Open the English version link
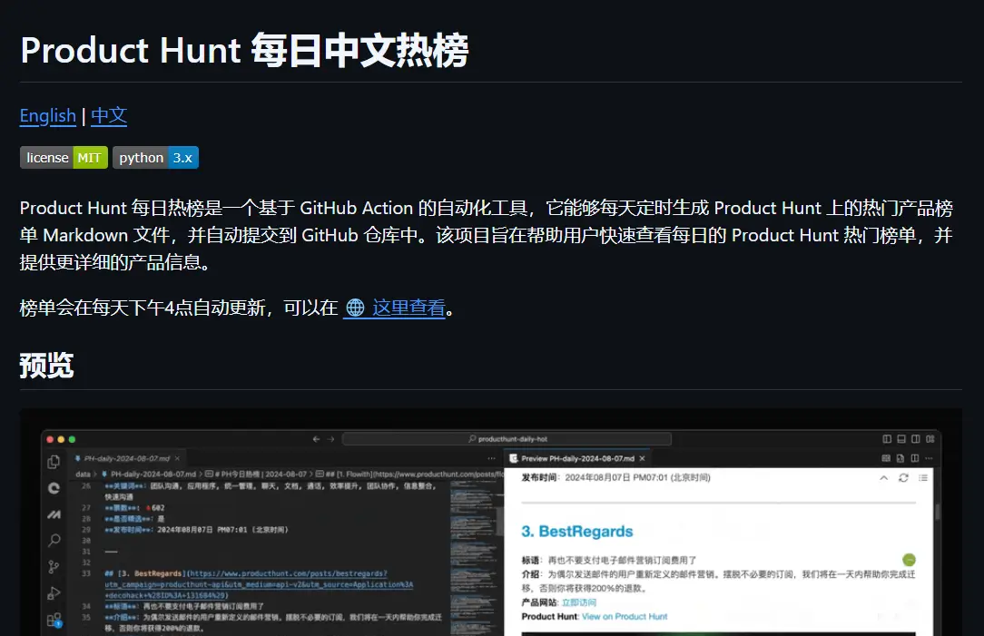The image size is (984, 636). [47, 115]
